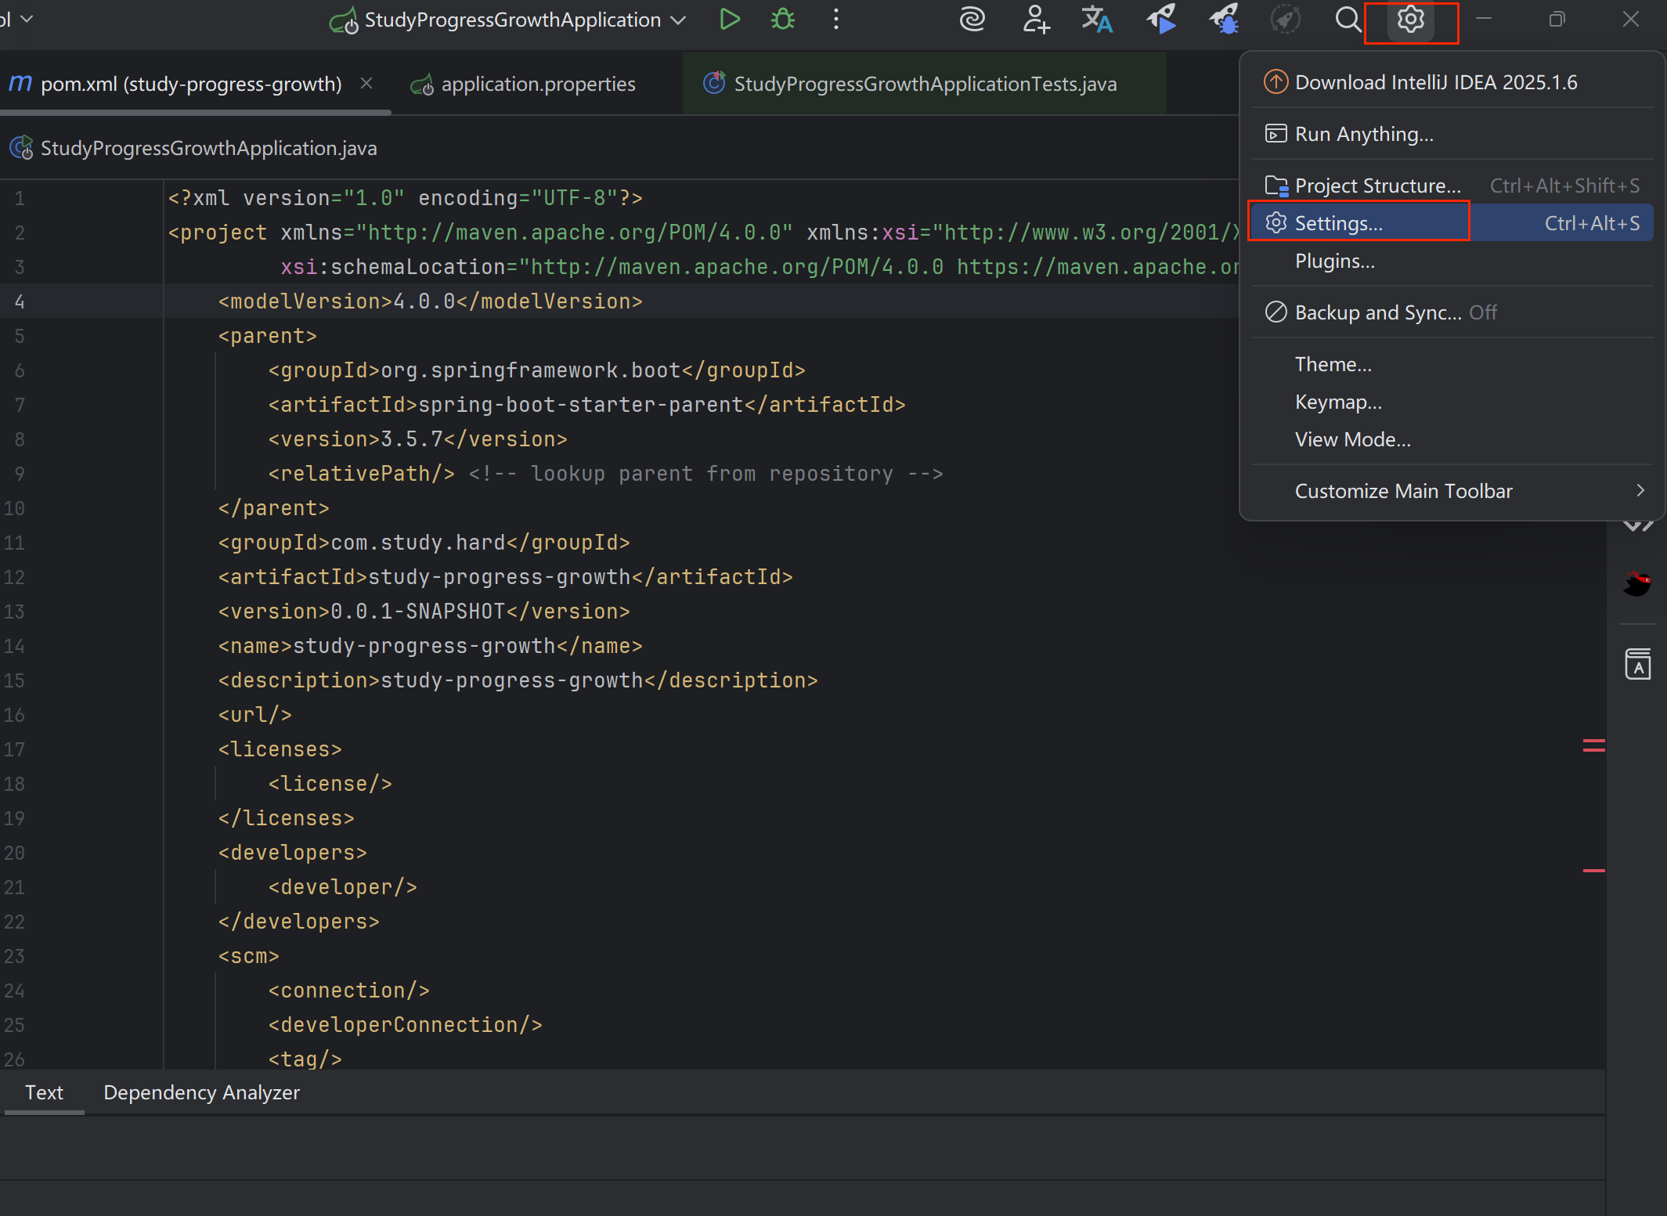Close the pom.xml tab with its X
The image size is (1667, 1216).
pos(367,83)
